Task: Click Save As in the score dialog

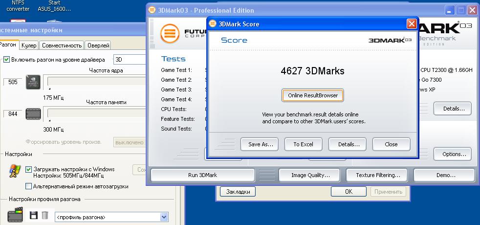Action: point(260,144)
